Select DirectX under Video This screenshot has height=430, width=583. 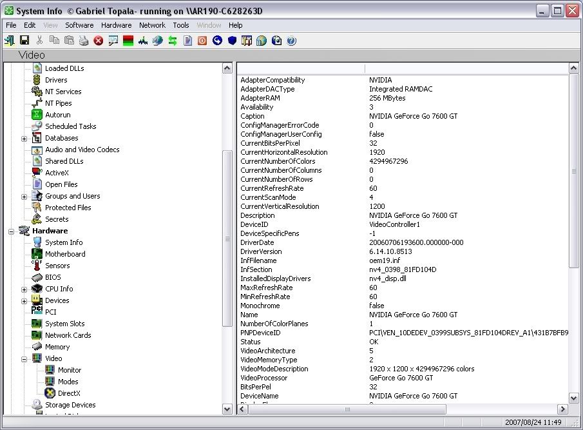[69, 393]
